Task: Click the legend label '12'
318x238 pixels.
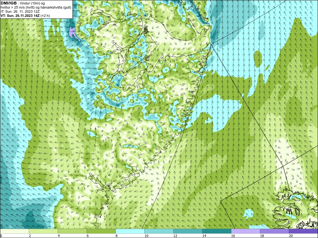Action: pos(175,236)
